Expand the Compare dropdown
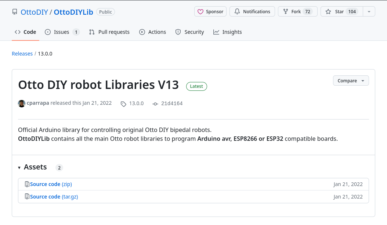The width and height of the screenshot is (387, 225). [x=351, y=81]
